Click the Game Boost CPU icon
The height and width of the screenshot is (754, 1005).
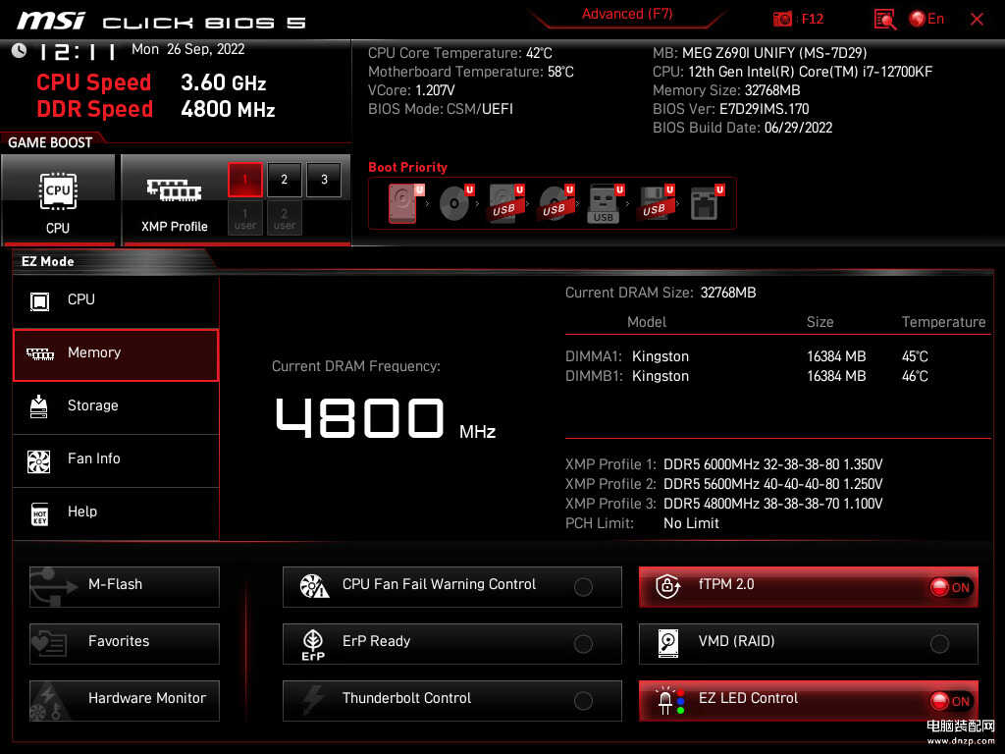(x=58, y=191)
